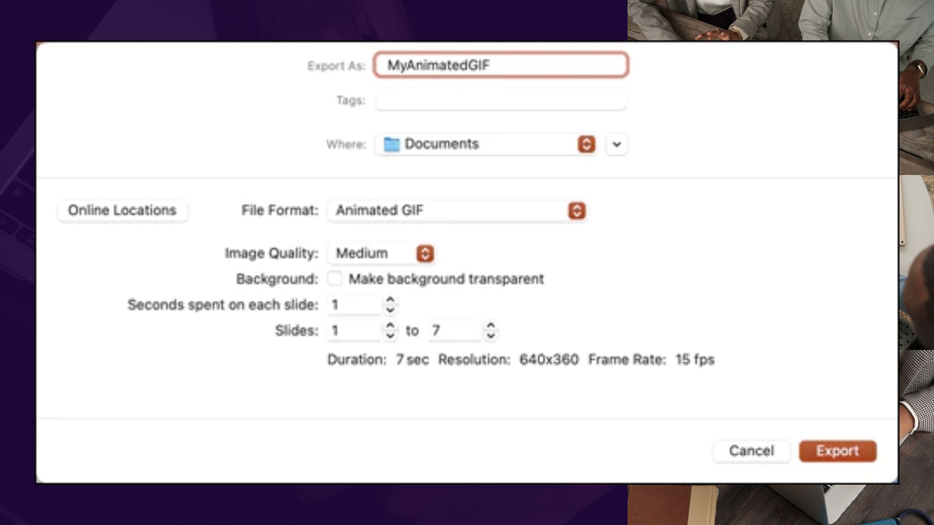934x525 pixels.
Task: Decrease the starting slide number
Action: [x=390, y=335]
